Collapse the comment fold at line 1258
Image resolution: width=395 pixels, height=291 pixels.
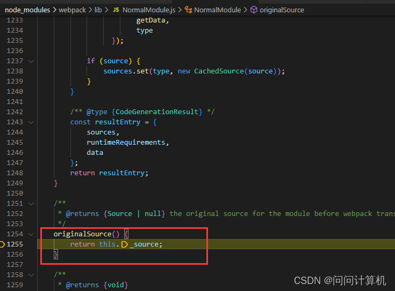pyautogui.click(x=31, y=275)
